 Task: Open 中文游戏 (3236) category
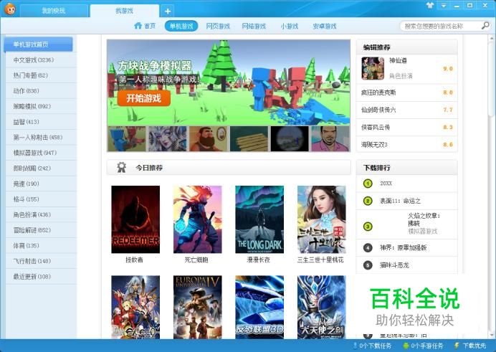click(41, 60)
